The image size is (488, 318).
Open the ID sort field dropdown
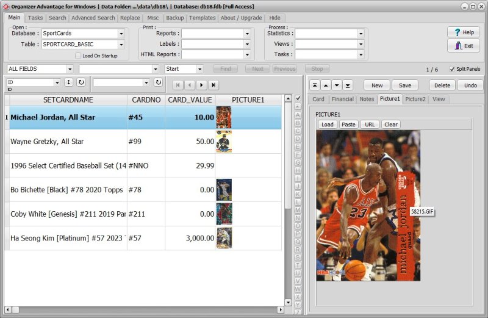pyautogui.click(x=57, y=82)
